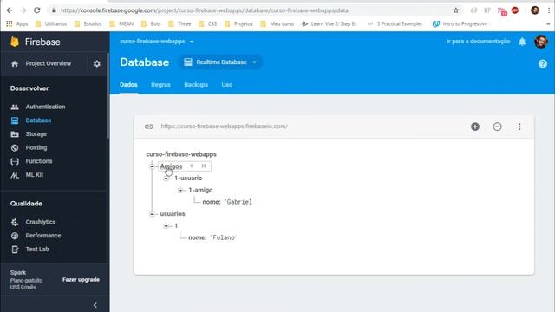The width and height of the screenshot is (555, 312).
Task: Click the Project Overview home icon
Action: point(15,63)
